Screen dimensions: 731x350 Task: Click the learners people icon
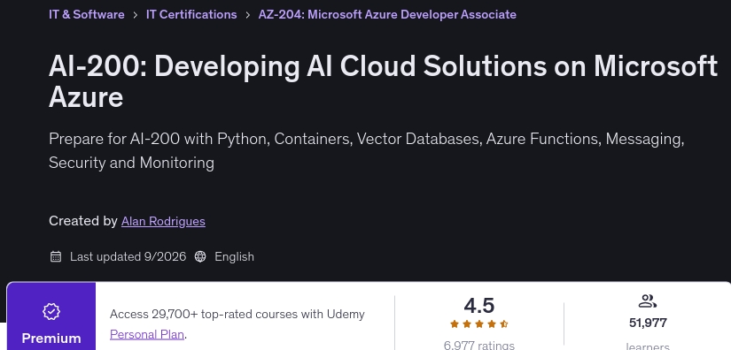pyautogui.click(x=647, y=301)
